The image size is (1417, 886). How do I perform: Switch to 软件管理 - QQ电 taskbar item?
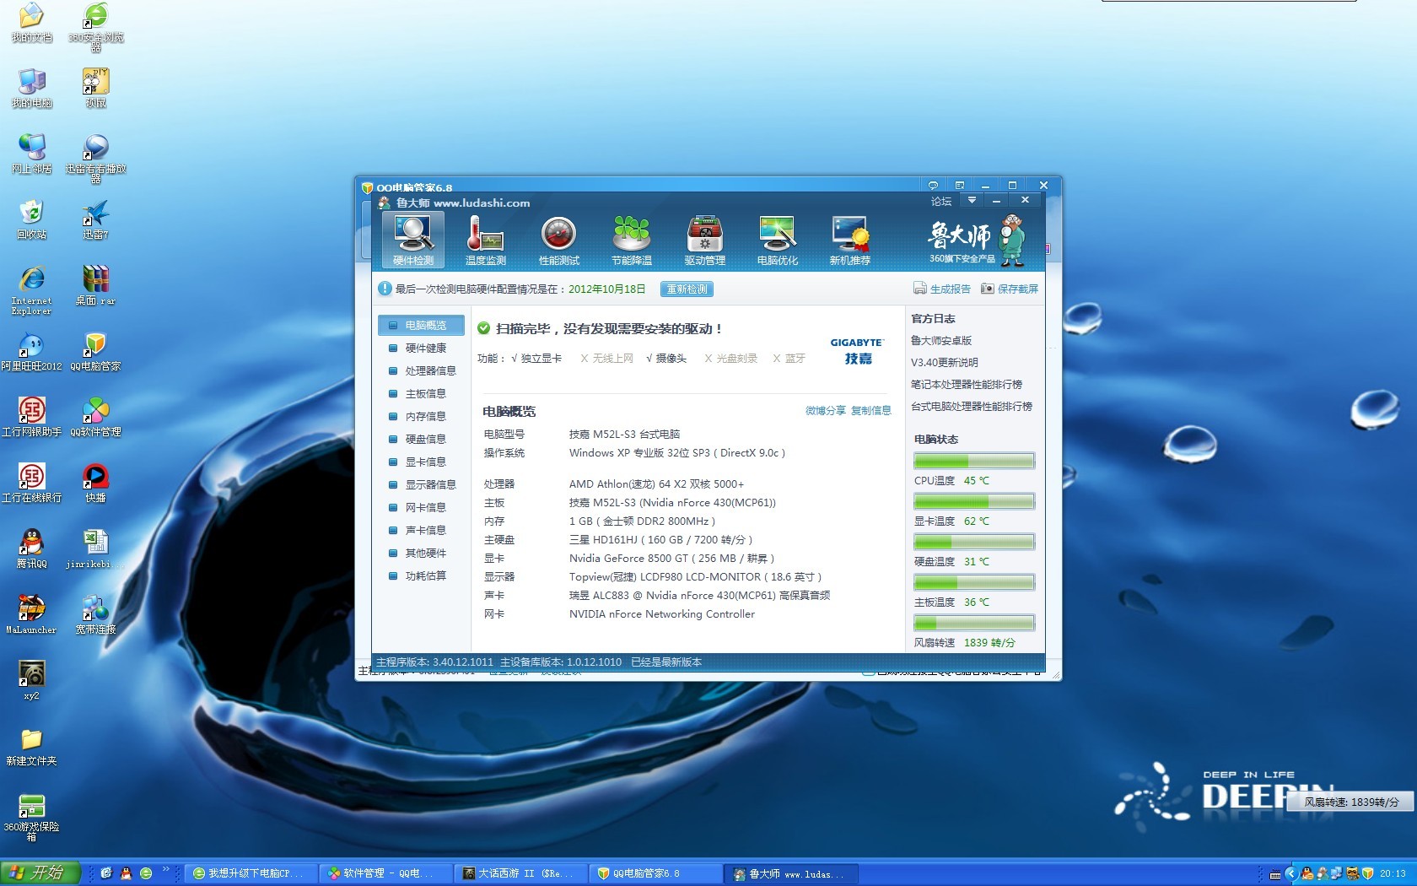385,873
